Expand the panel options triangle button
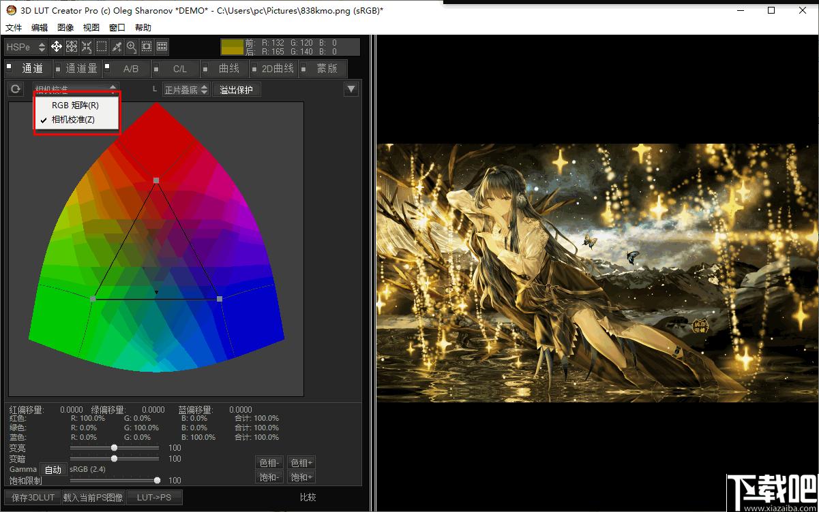 pos(351,89)
